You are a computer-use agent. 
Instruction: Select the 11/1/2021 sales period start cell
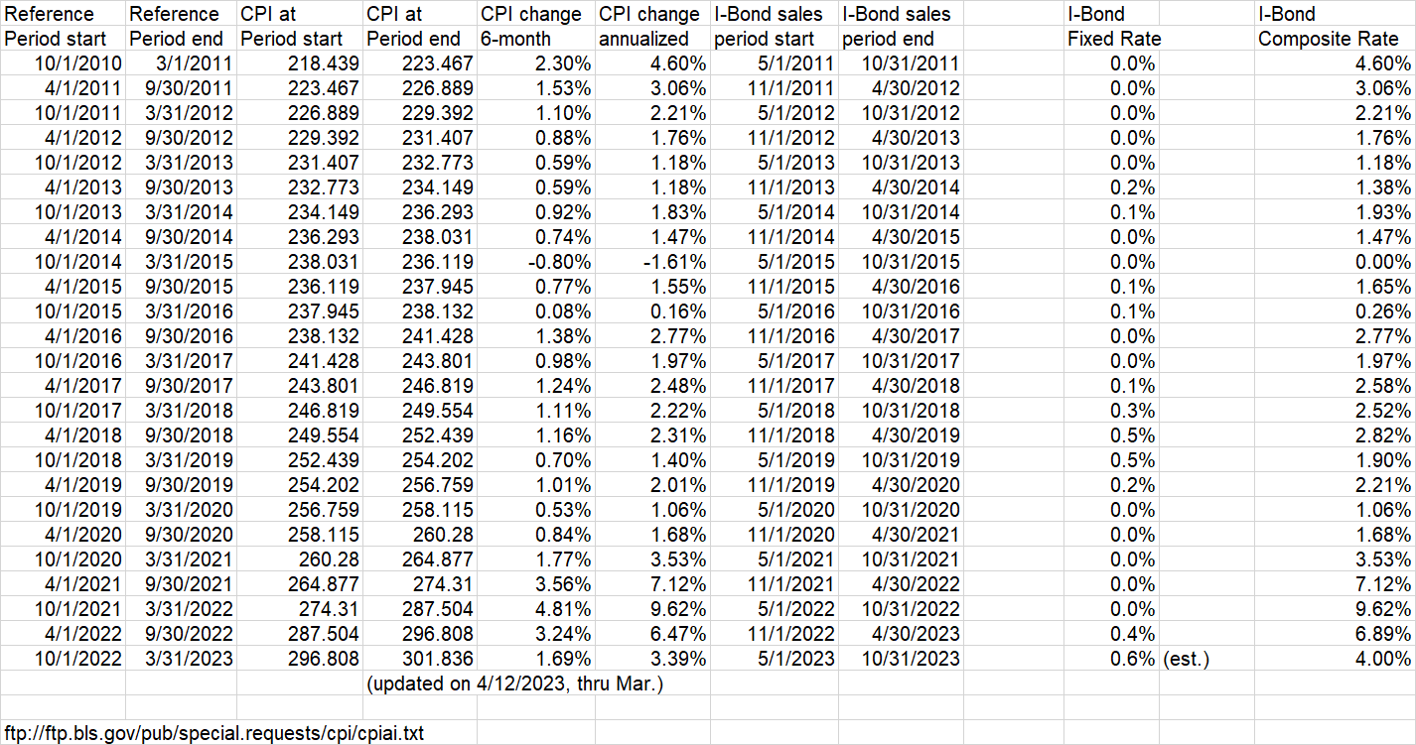(775, 584)
